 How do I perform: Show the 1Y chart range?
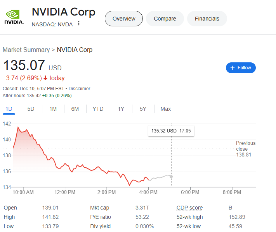[121, 109]
